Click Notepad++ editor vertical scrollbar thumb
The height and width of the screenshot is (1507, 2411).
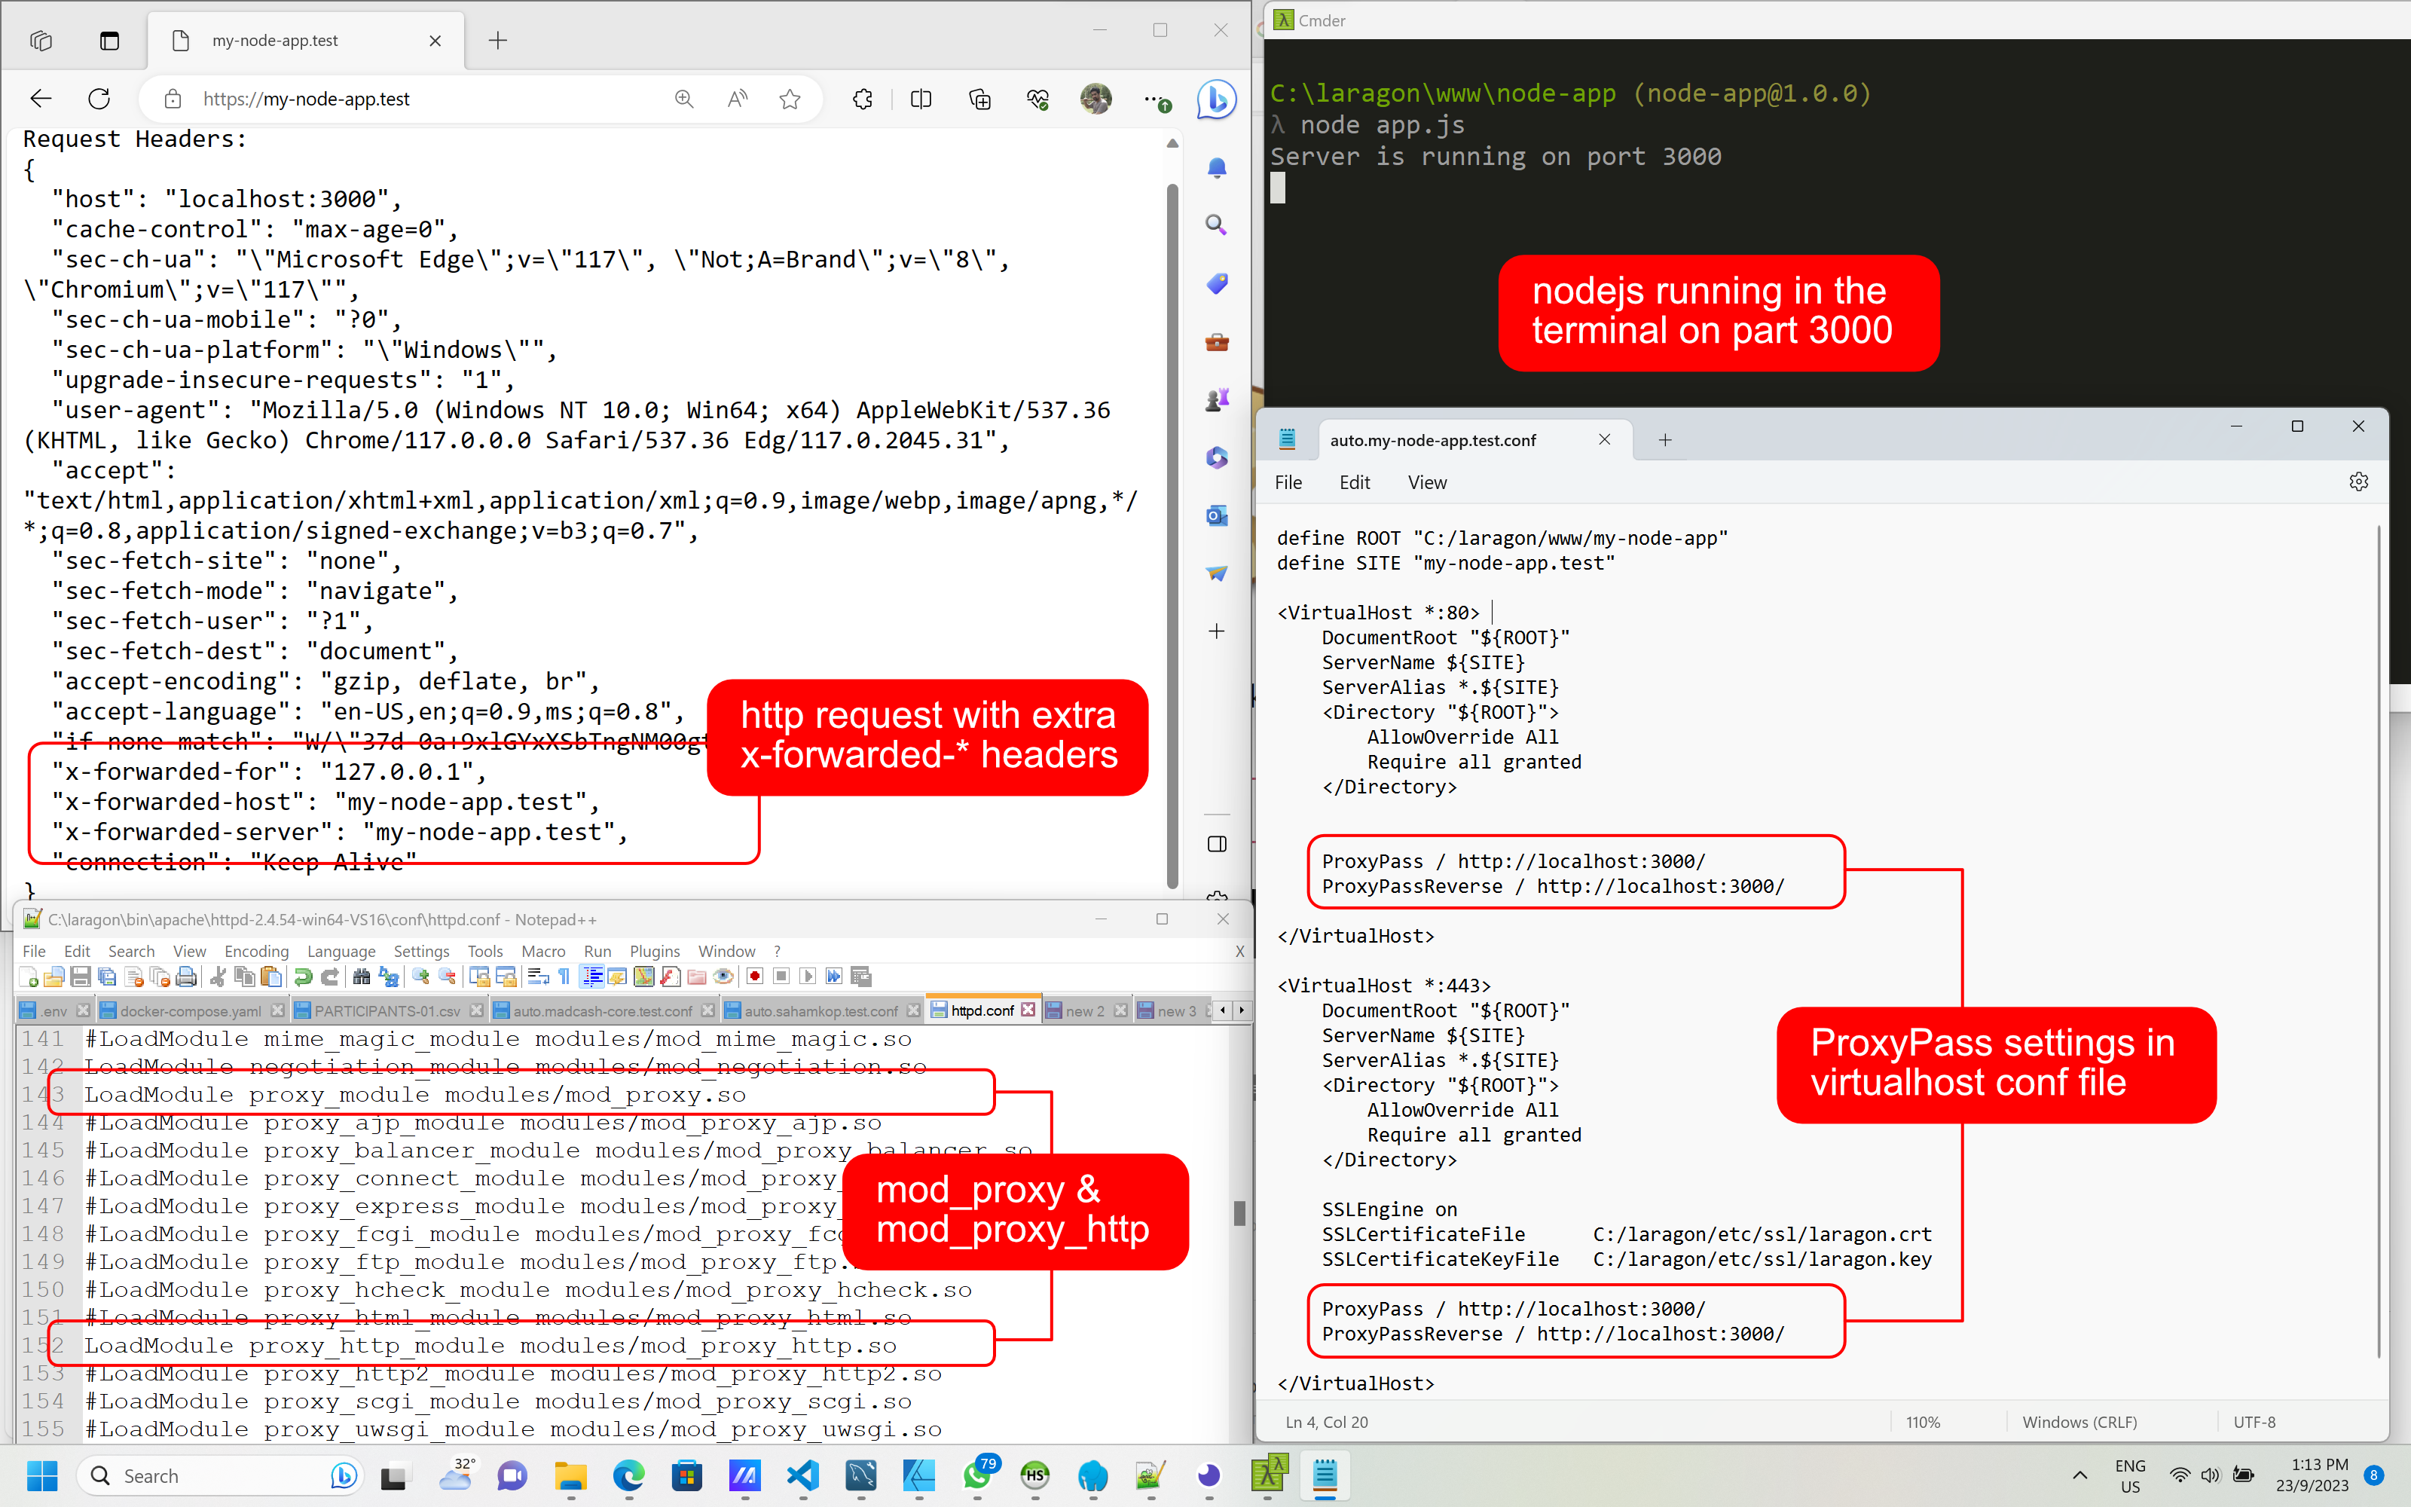[1239, 1213]
